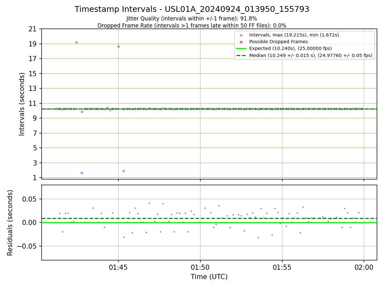Viewport: 384px width, 288px height.
Task: Click the maximum-interval outlier point near 19 seconds
Action: click(x=76, y=42)
